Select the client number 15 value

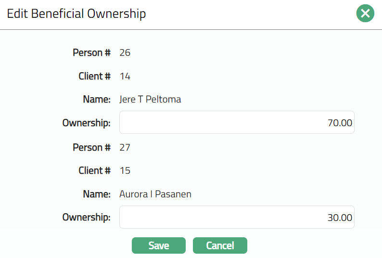(125, 170)
